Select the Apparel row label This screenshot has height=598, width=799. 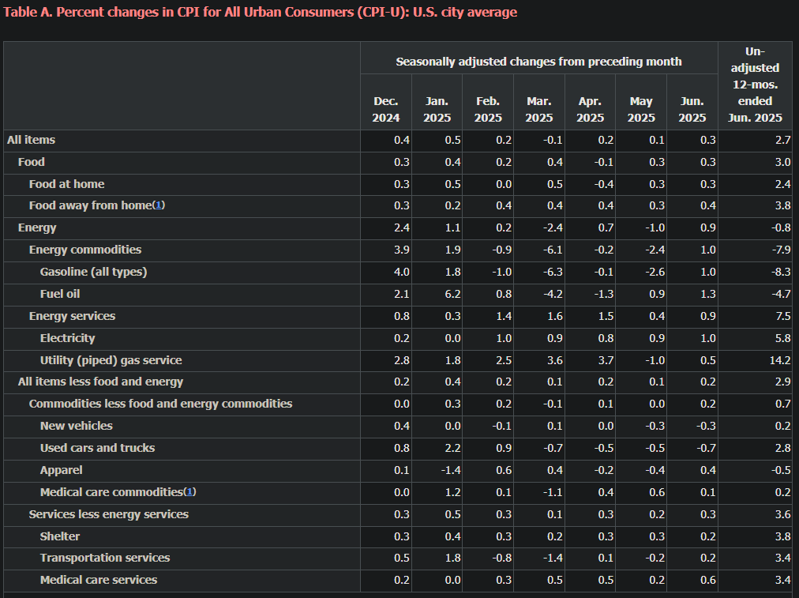pos(61,470)
